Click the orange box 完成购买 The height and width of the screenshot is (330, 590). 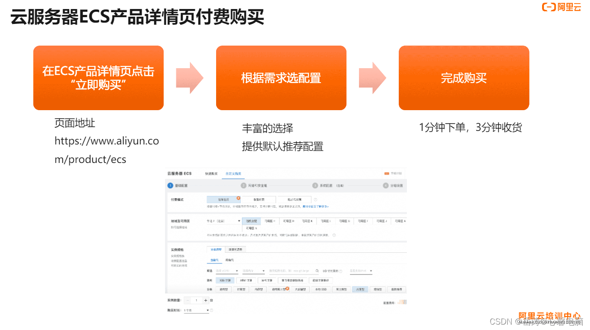(x=464, y=78)
